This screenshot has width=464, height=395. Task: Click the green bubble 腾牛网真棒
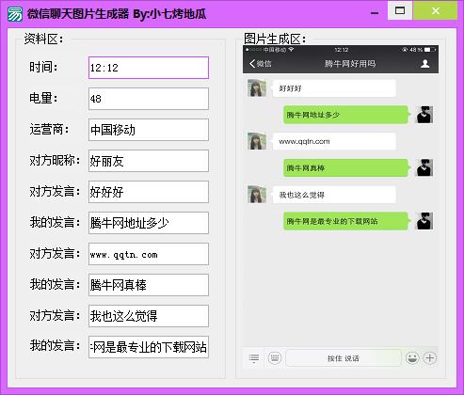[346, 168]
